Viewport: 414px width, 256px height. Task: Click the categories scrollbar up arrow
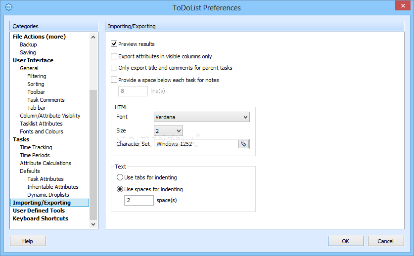pyautogui.click(x=93, y=37)
